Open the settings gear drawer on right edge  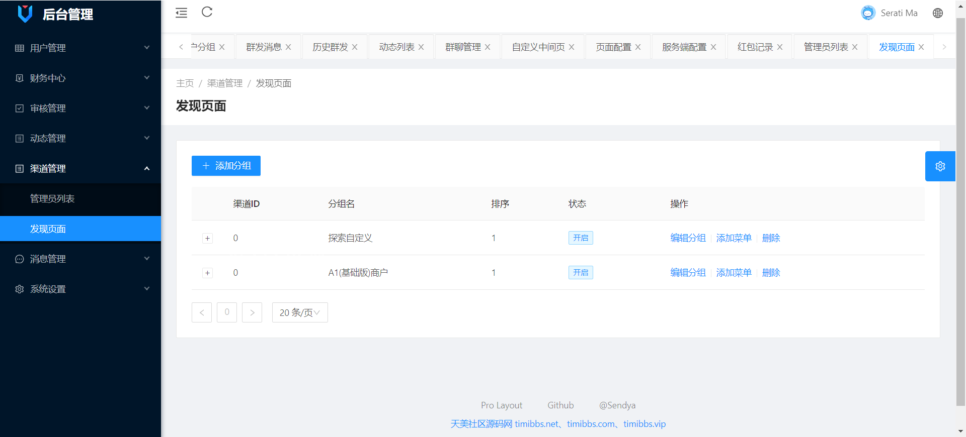coord(940,166)
